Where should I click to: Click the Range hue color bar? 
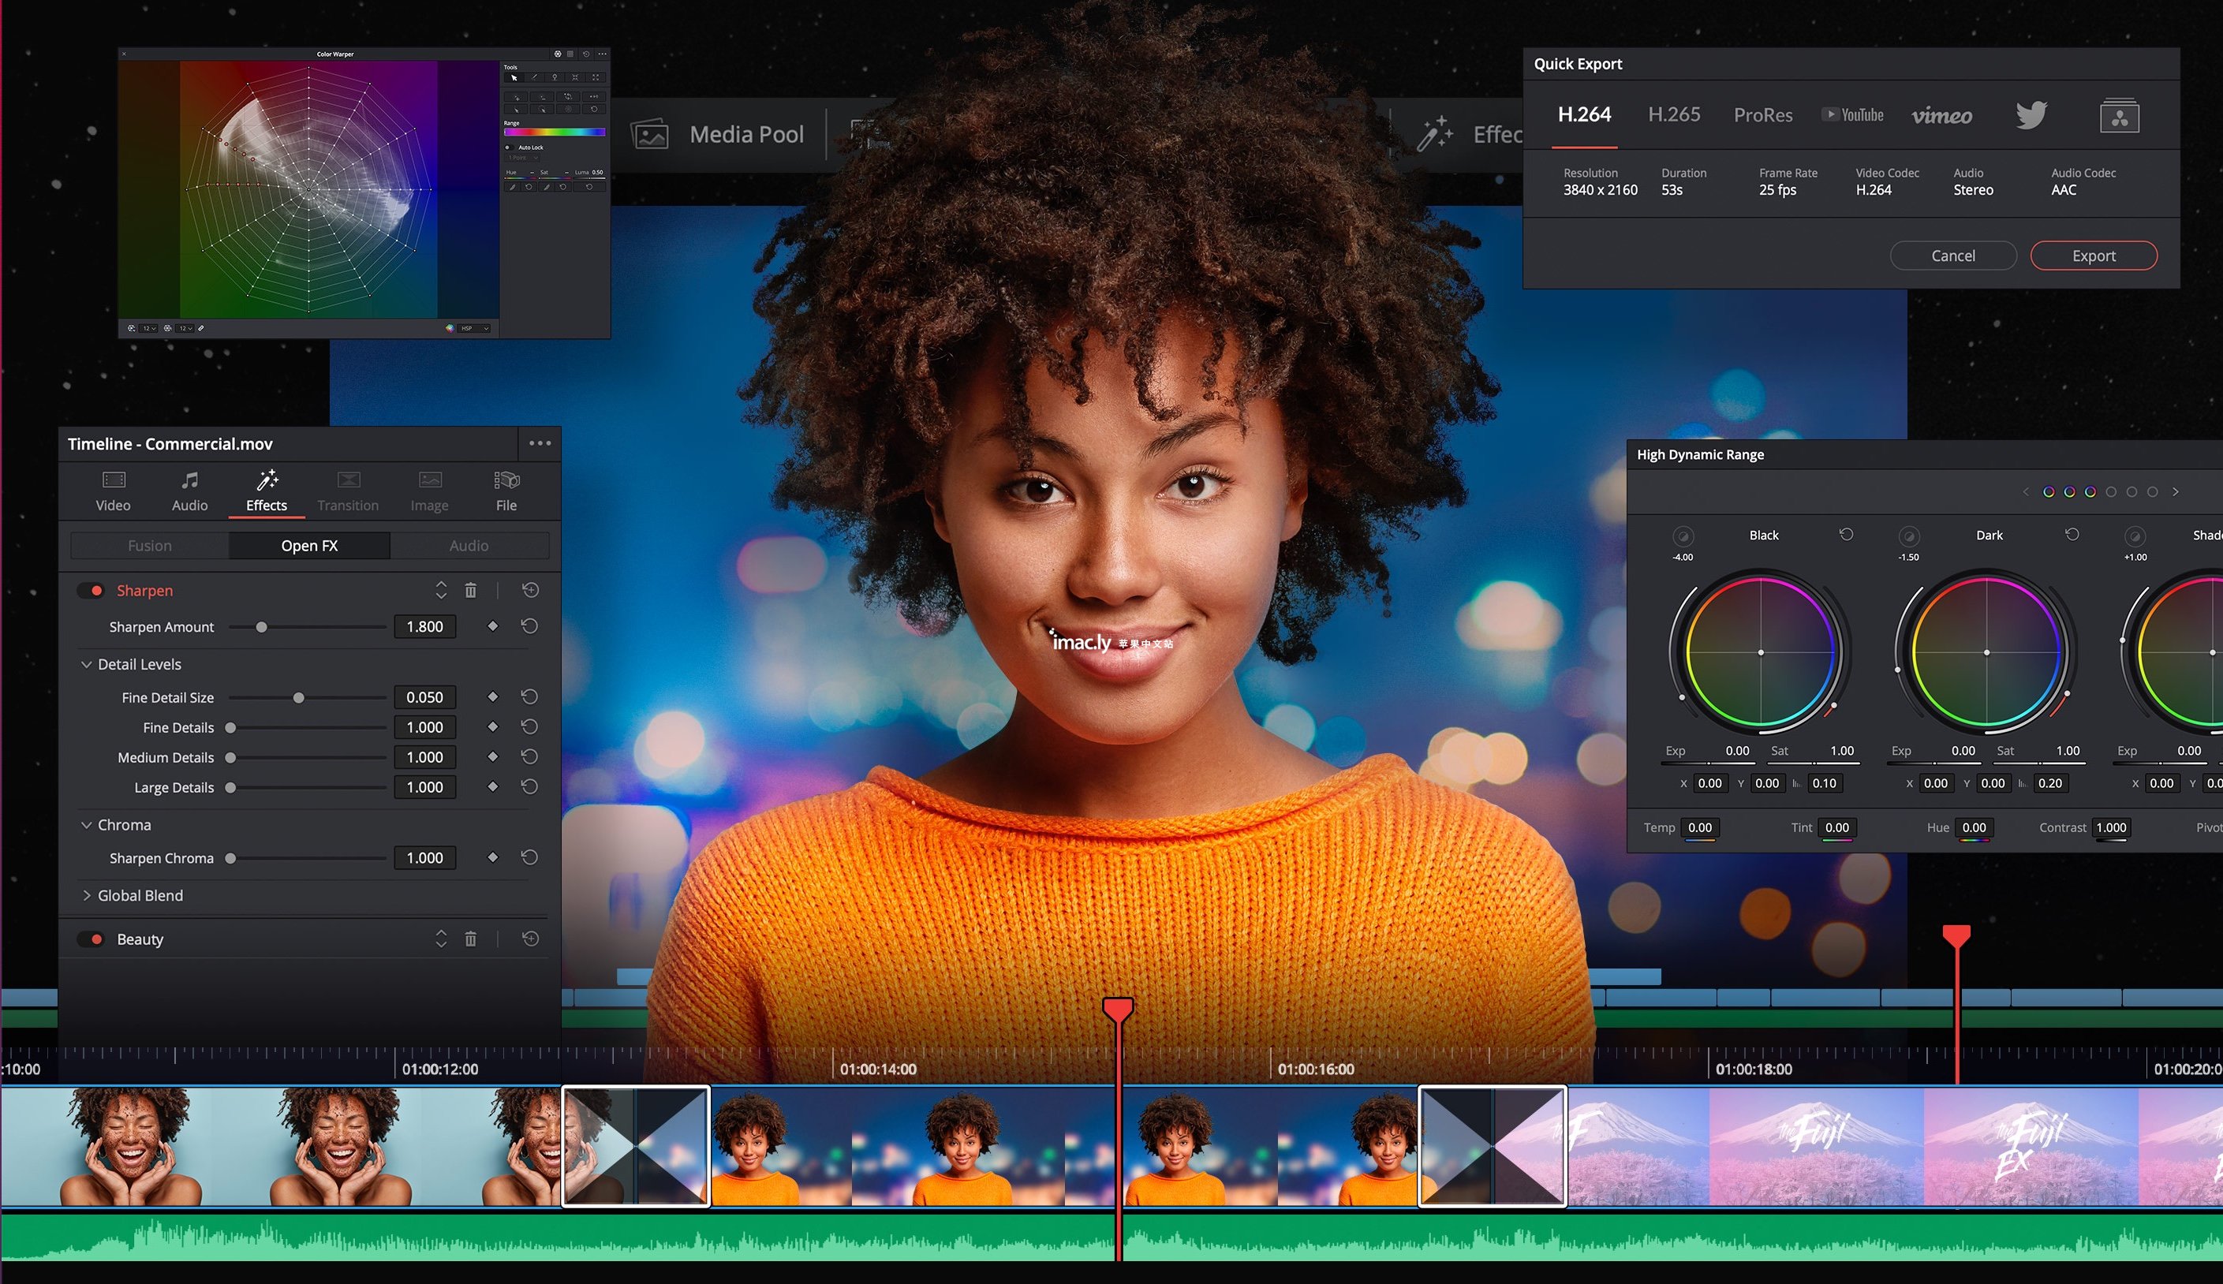pyautogui.click(x=555, y=133)
